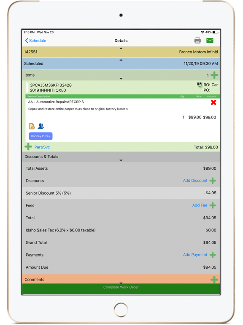Image resolution: width=243 pixels, height=325 pixels.
Task: Tap the iPad home button
Action: pyautogui.click(x=121, y=310)
